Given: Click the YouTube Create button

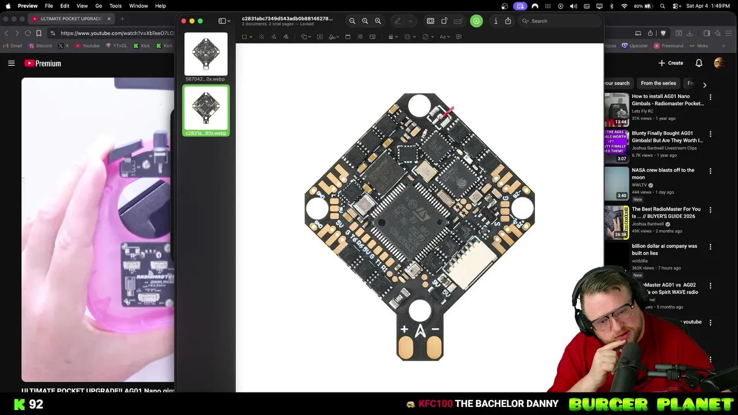Looking at the screenshot, I should [x=671, y=63].
